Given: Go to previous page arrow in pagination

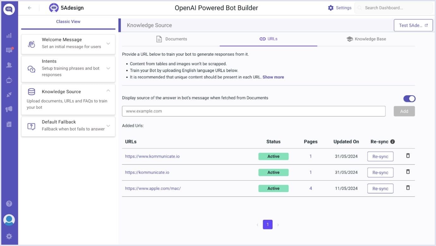Looking at the screenshot, I should pos(257,225).
